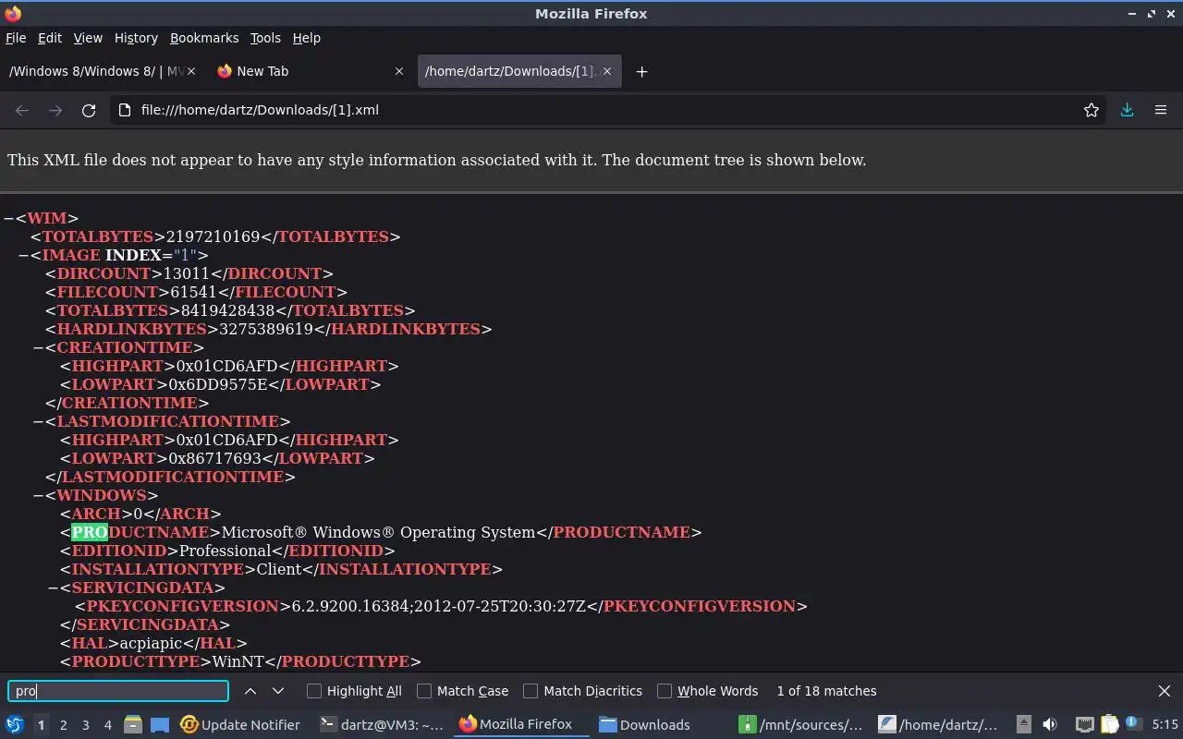The image size is (1183, 739).
Task: Click the network status tray icon
Action: pos(1084,725)
